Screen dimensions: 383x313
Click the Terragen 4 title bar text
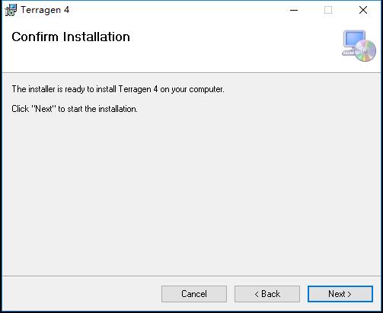(x=45, y=10)
